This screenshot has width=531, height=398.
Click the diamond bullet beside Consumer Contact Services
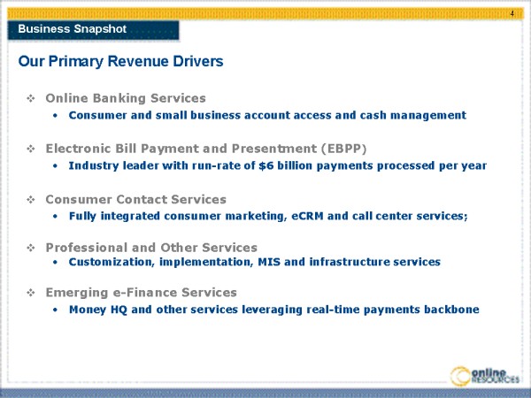[31, 200]
